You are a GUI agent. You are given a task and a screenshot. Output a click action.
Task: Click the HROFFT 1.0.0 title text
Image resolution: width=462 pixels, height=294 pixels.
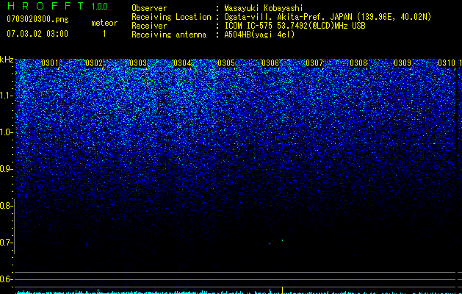point(57,6)
